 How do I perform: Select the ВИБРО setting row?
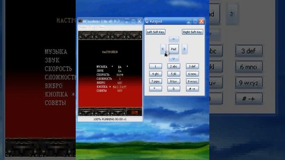click(x=109, y=83)
